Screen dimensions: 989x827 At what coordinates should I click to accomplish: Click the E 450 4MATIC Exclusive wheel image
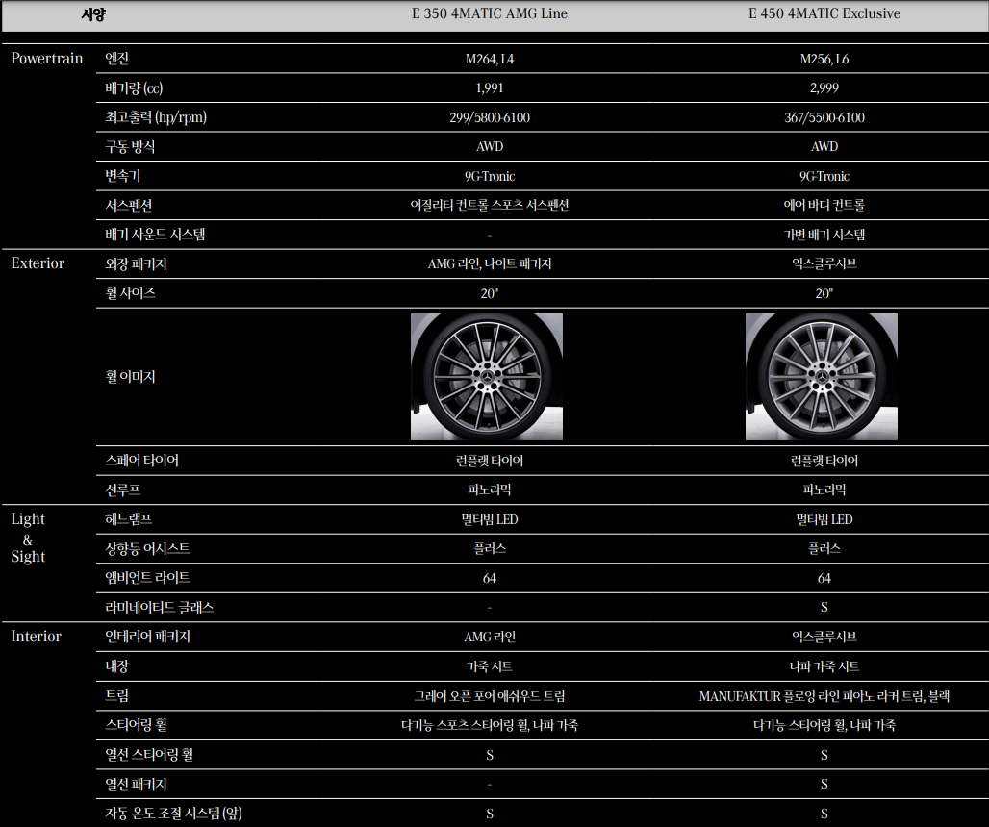tap(822, 377)
